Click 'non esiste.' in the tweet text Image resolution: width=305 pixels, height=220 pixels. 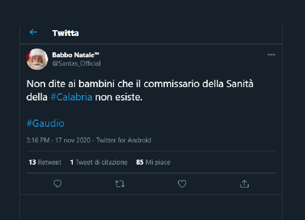click(119, 97)
